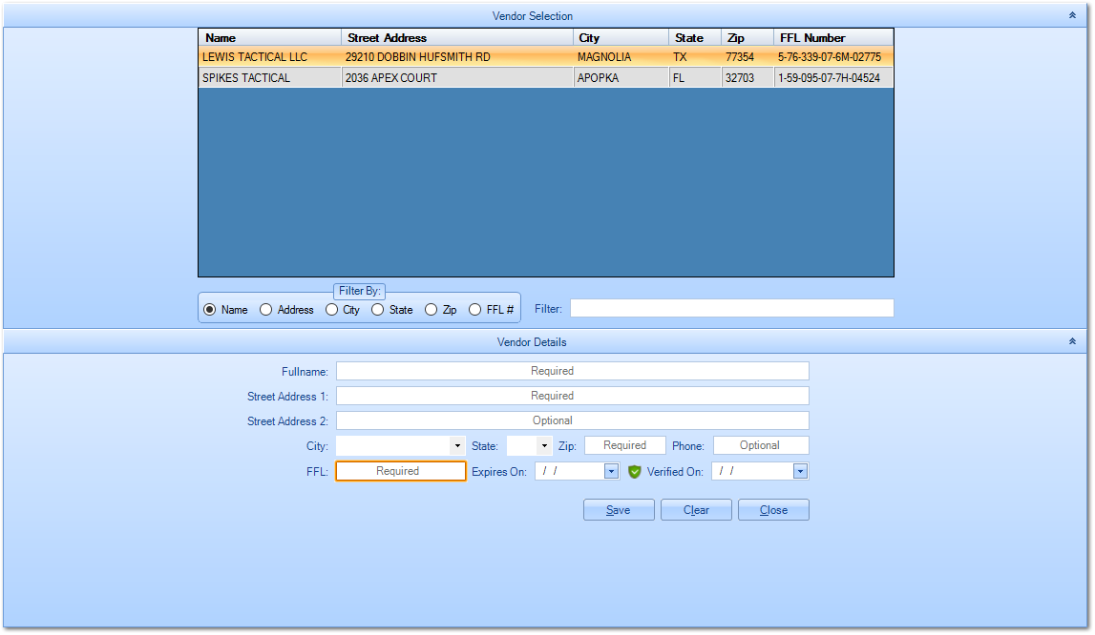This screenshot has height=635, width=1095.
Task: Collapse the Vendor Selection panel chevron
Action: point(1072,15)
